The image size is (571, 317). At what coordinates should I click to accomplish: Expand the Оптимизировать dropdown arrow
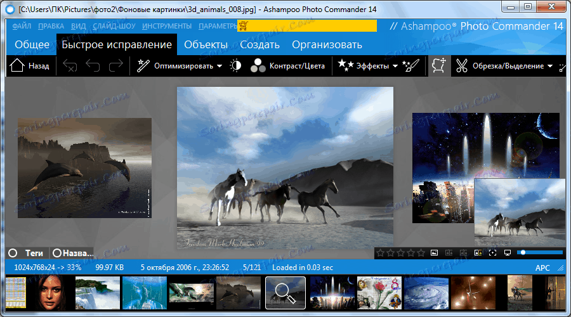coord(220,66)
